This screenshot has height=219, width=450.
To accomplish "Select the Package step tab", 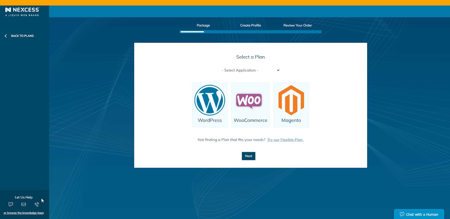I will point(203,25).
